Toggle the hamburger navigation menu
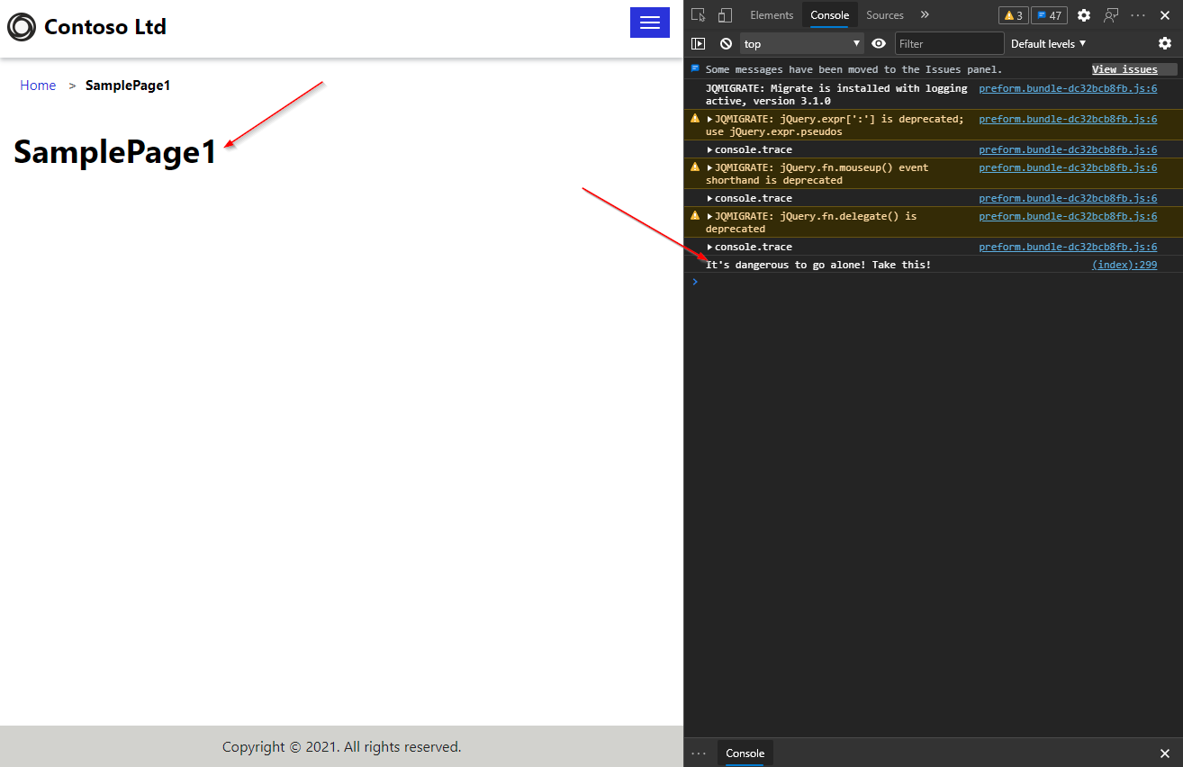The width and height of the screenshot is (1183, 767). coord(649,23)
